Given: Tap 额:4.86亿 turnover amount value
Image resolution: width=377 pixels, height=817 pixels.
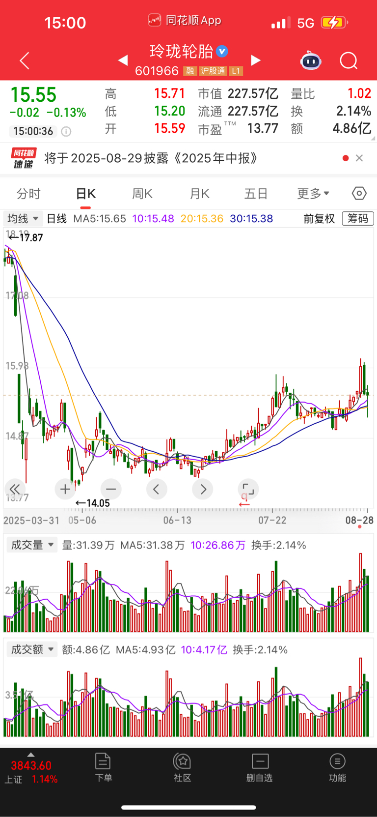Looking at the screenshot, I should coord(86,649).
